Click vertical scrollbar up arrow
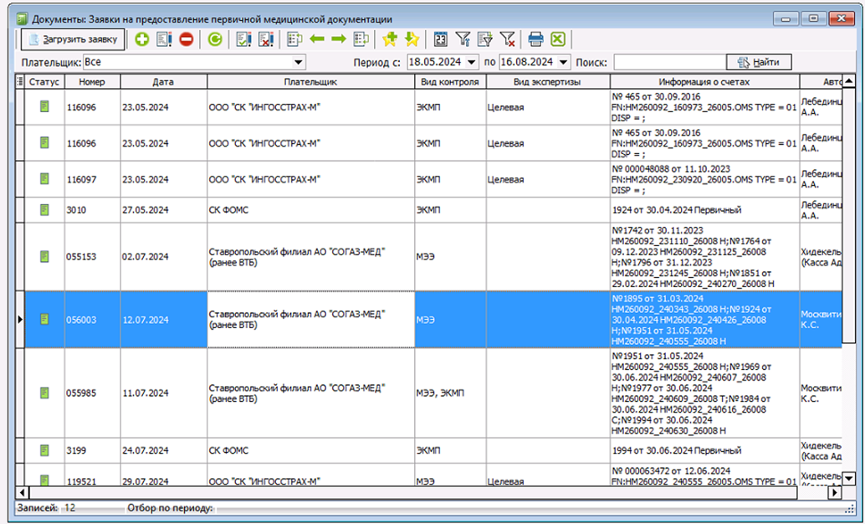The height and width of the screenshot is (524, 865). [849, 82]
